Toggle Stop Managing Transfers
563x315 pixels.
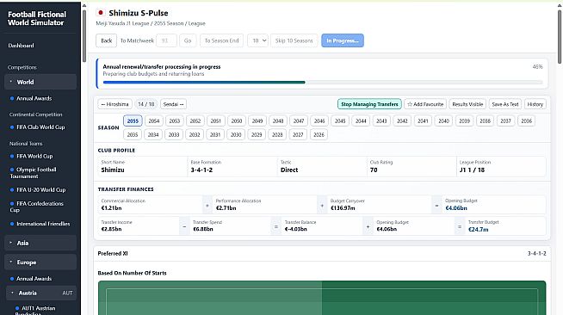point(369,104)
